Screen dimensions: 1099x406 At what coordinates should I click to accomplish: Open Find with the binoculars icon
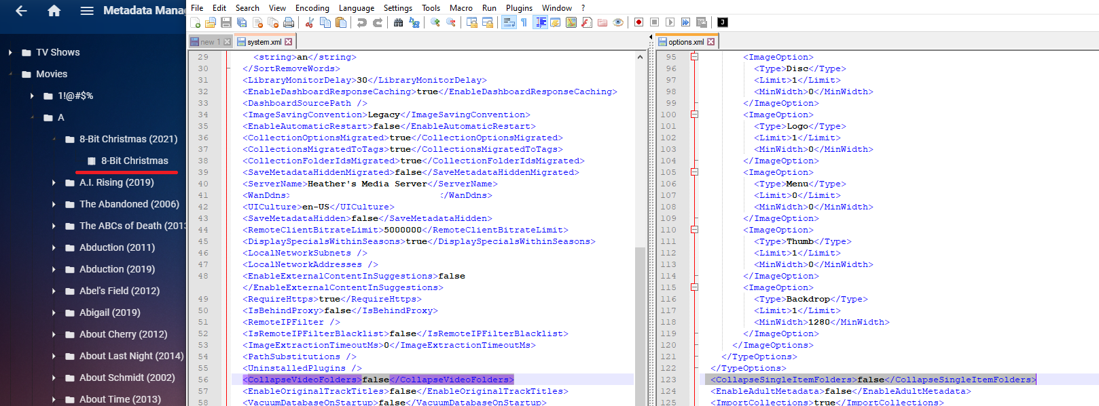pos(398,22)
